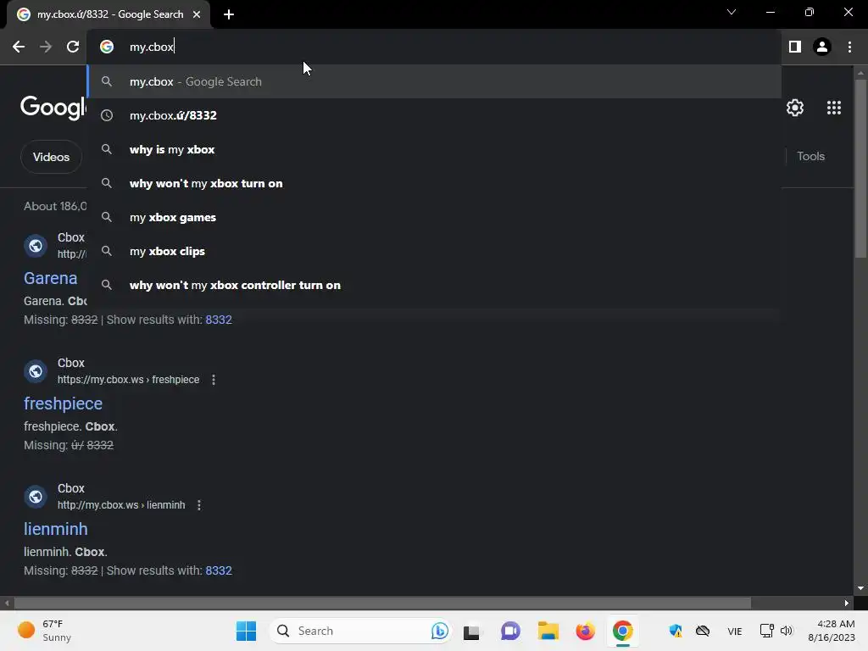Click the browser forward arrow
The image size is (868, 651).
tap(46, 47)
